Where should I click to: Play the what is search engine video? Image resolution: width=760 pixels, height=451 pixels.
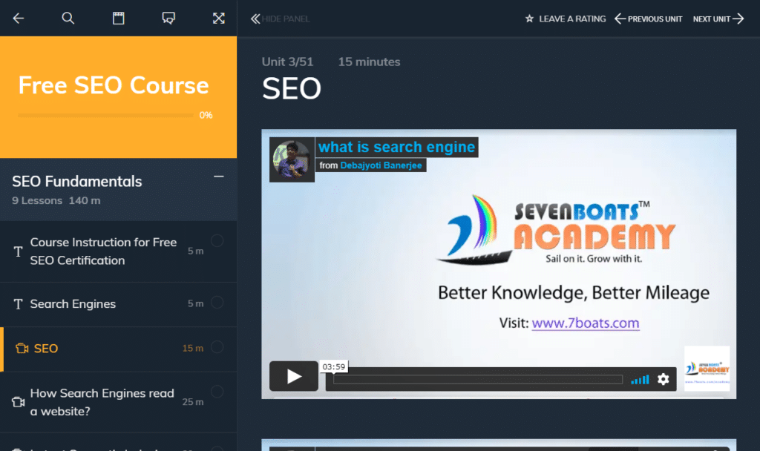(x=294, y=376)
